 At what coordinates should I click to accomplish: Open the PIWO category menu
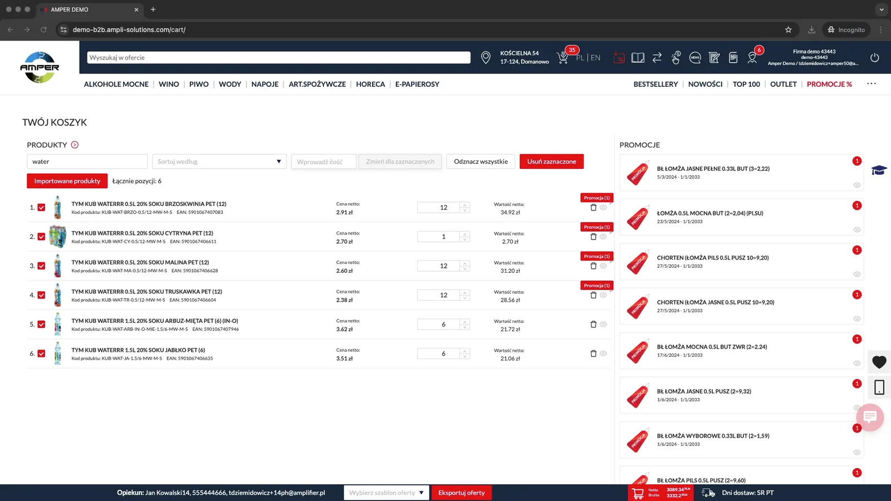[x=199, y=84]
